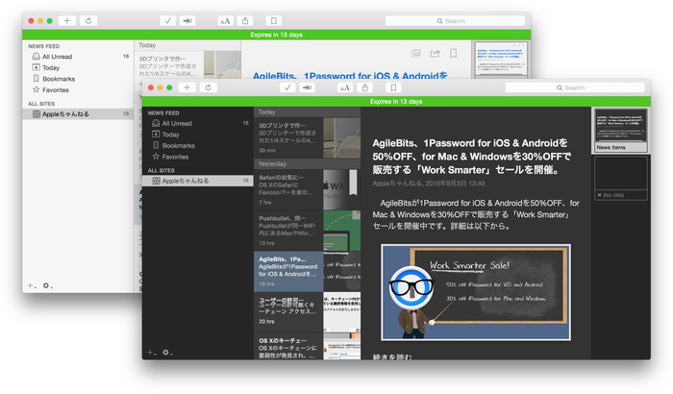The image size is (673, 394).
Task: Close the (No title) tab in dark window
Action: [x=599, y=195]
